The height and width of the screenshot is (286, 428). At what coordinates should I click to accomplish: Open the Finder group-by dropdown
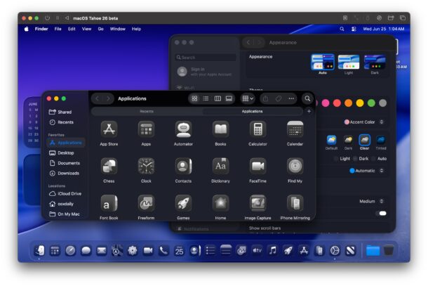point(248,98)
